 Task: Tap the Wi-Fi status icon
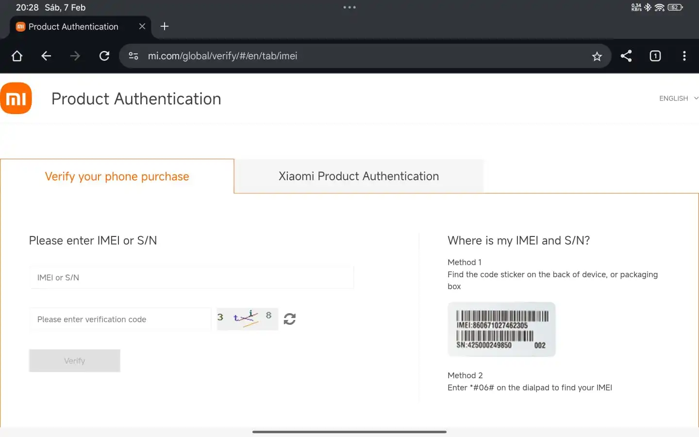coord(659,7)
